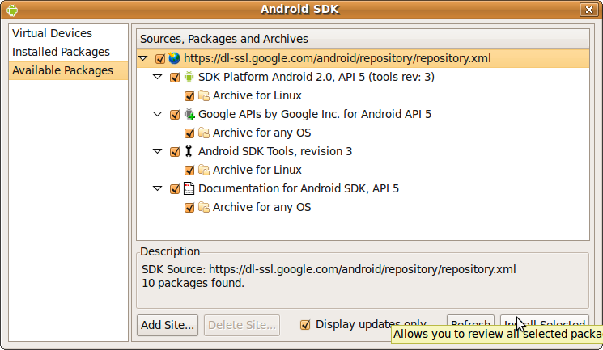Collapse the Android SDK Tools node

tap(158, 152)
